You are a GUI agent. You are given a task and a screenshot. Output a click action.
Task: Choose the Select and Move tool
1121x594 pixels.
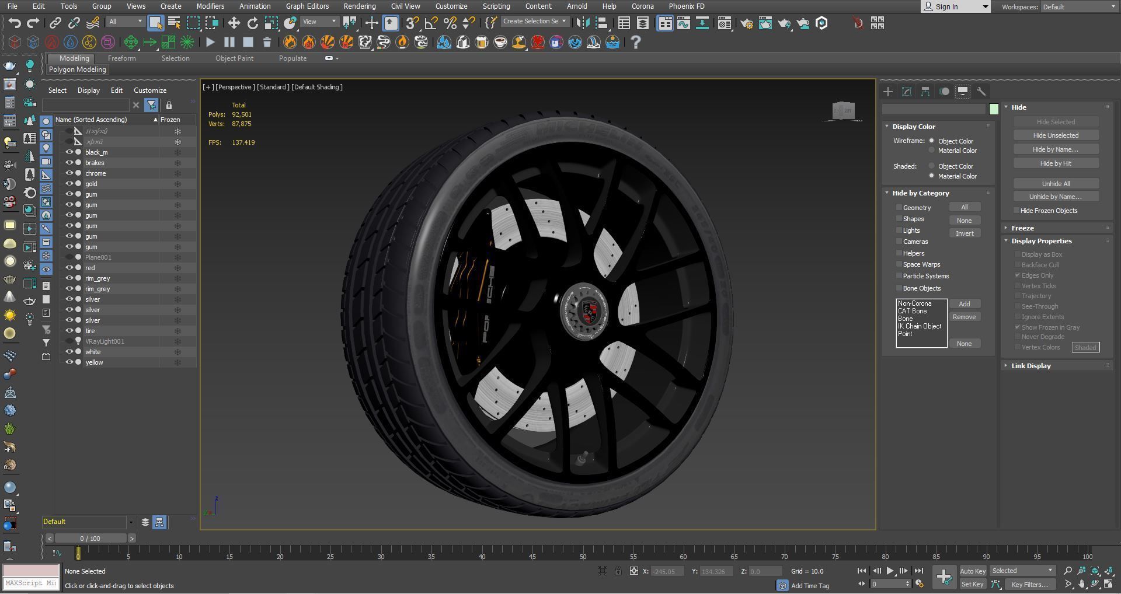click(x=234, y=23)
